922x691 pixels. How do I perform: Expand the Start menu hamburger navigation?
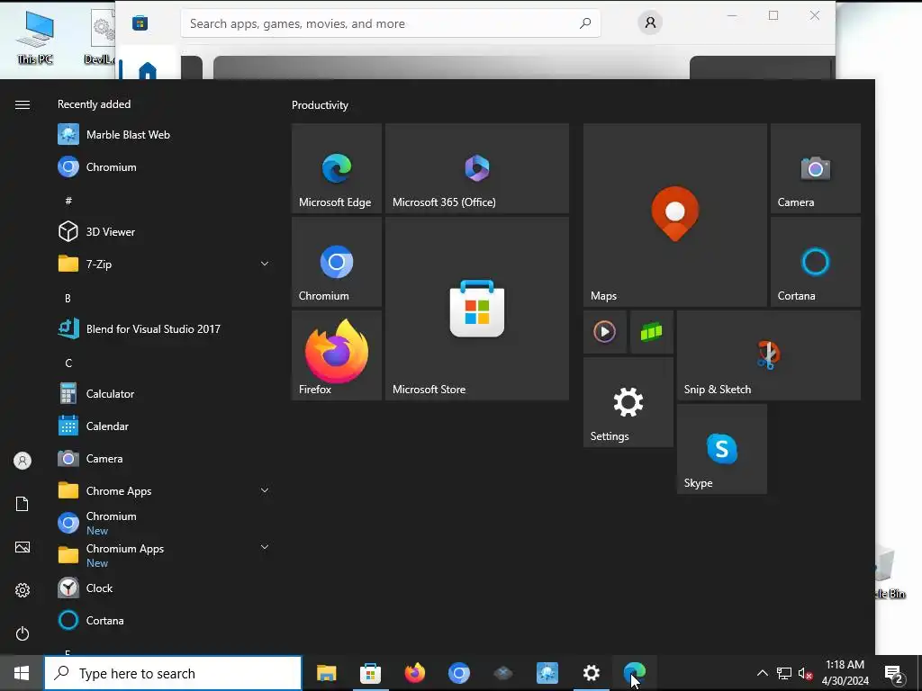[23, 104]
